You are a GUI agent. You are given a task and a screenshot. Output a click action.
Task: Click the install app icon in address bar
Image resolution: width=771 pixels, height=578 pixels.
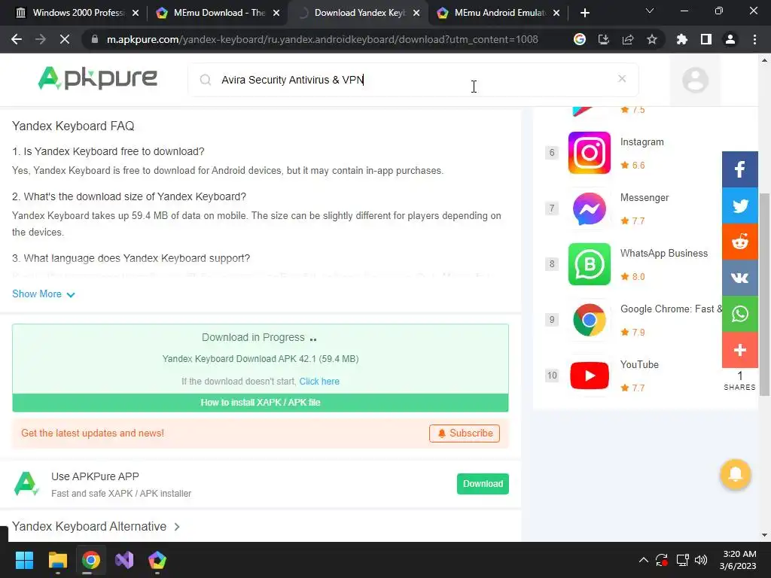[604, 39]
